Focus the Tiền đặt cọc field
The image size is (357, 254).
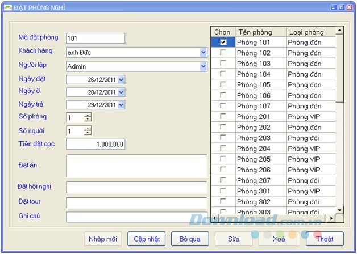95,145
